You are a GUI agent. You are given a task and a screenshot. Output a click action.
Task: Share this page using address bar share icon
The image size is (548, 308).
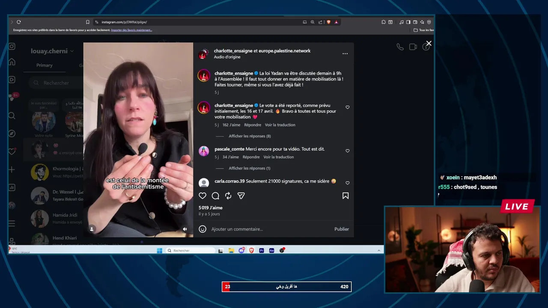point(320,22)
